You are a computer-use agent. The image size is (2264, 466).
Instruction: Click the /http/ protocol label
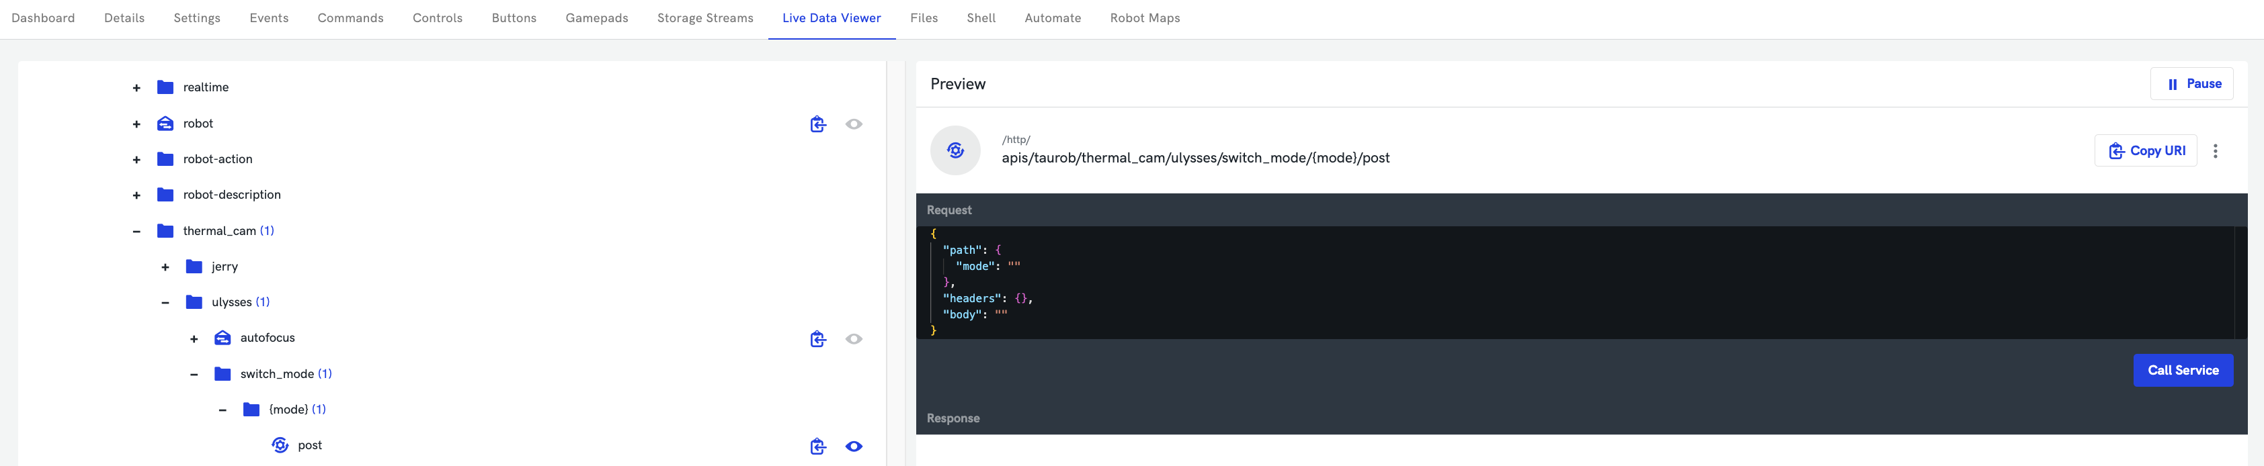tap(1016, 140)
